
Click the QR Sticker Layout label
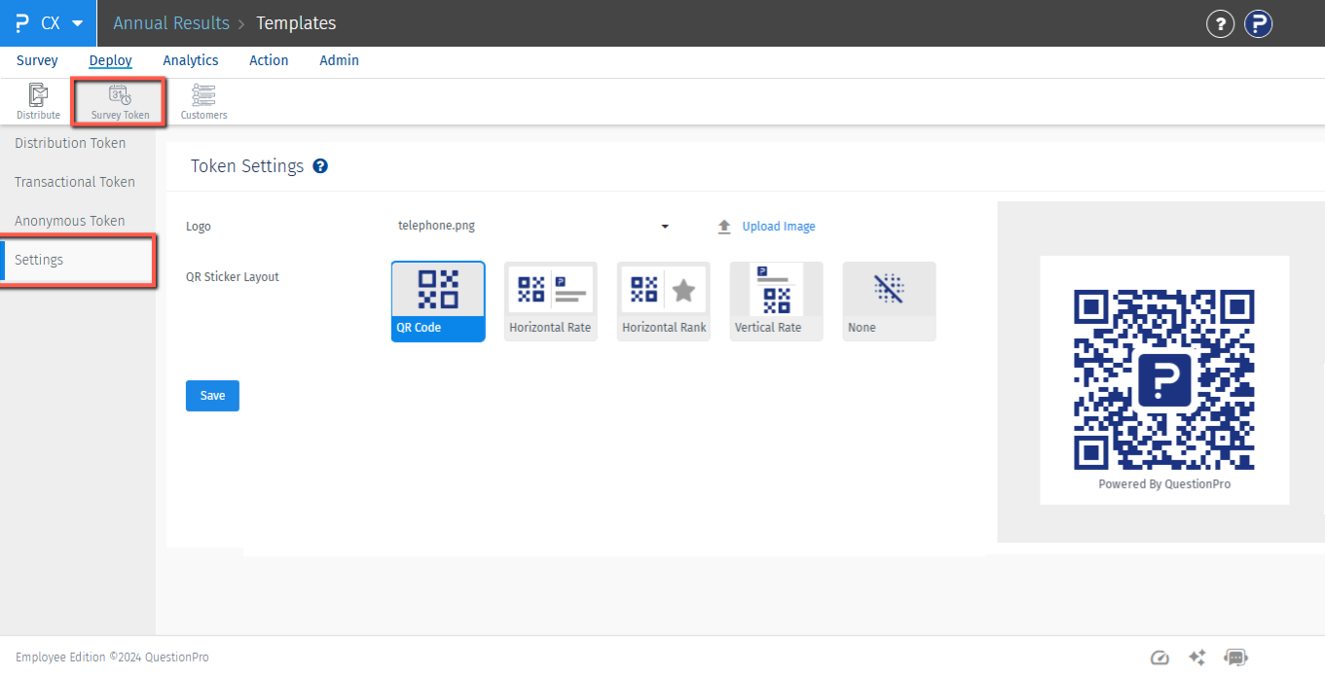tap(233, 277)
